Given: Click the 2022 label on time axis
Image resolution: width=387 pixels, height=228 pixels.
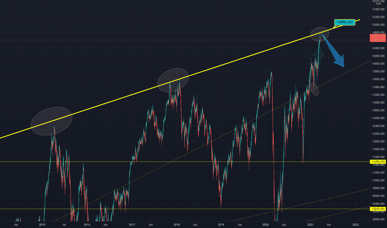Looking at the screenshot, I should (355, 225).
